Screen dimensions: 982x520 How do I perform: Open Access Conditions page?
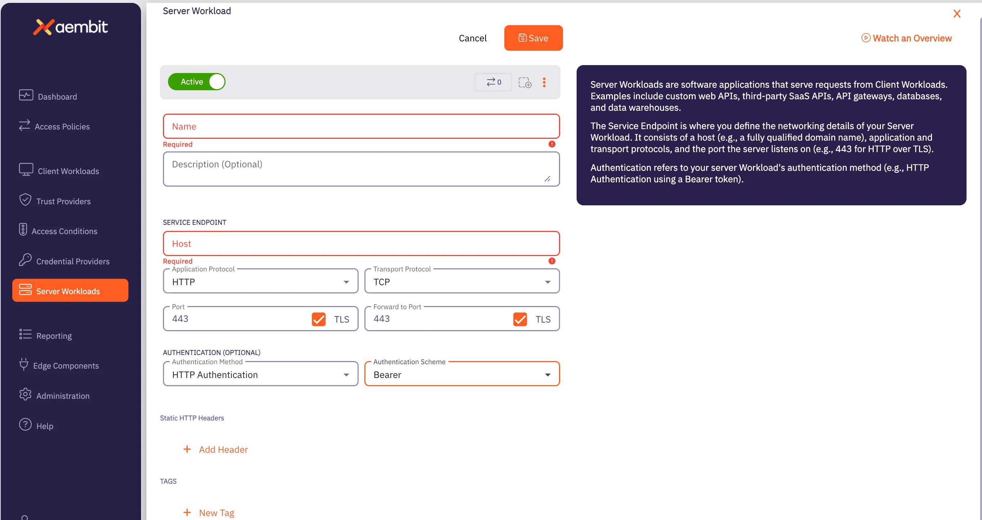pyautogui.click(x=64, y=231)
